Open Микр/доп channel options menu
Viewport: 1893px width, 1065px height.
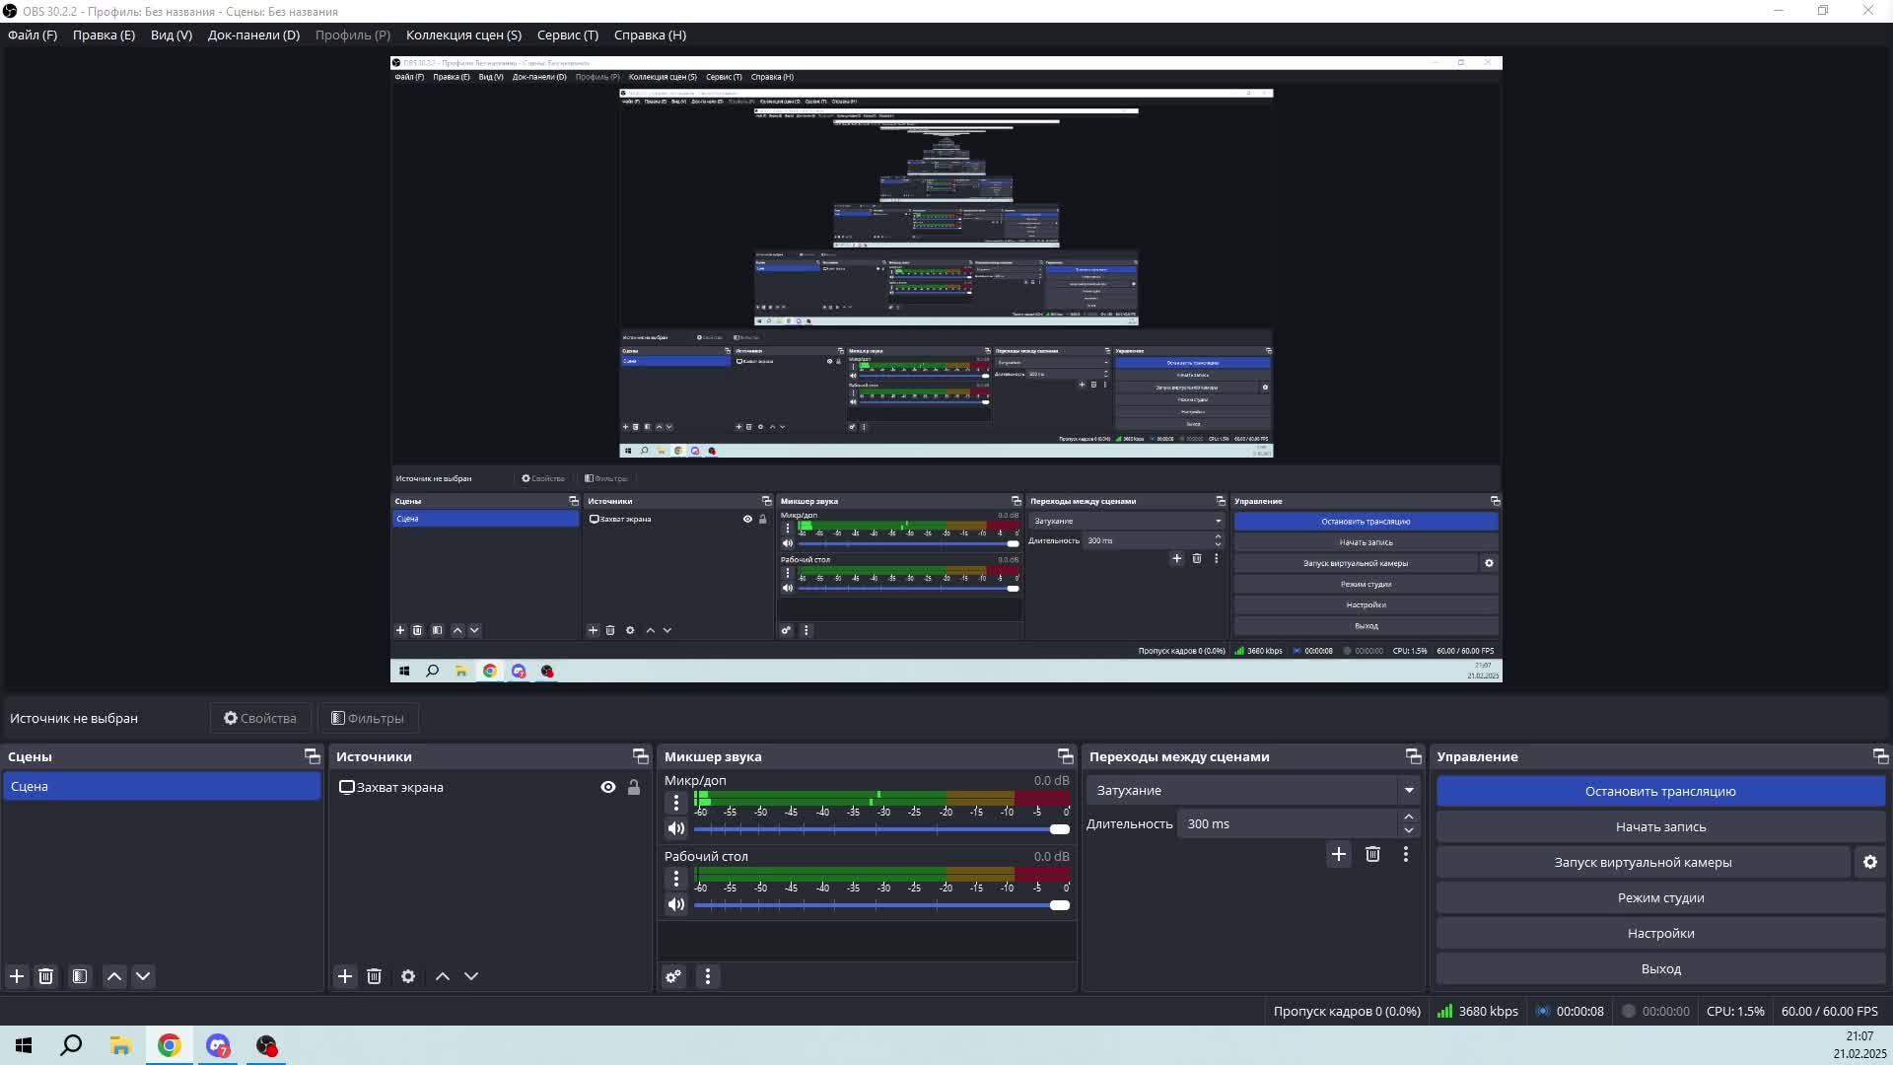click(x=676, y=803)
